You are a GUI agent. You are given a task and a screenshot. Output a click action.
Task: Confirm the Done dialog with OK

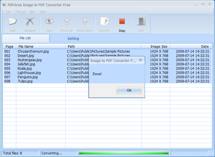tap(129, 90)
